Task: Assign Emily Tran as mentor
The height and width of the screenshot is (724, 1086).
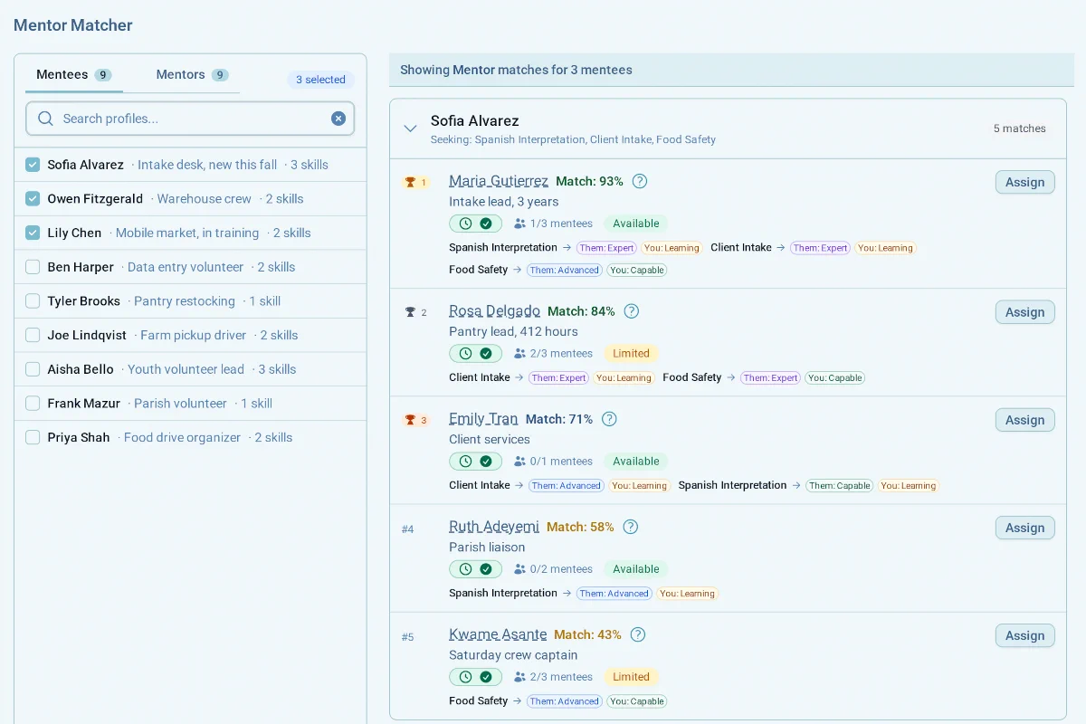Action: [x=1025, y=420]
